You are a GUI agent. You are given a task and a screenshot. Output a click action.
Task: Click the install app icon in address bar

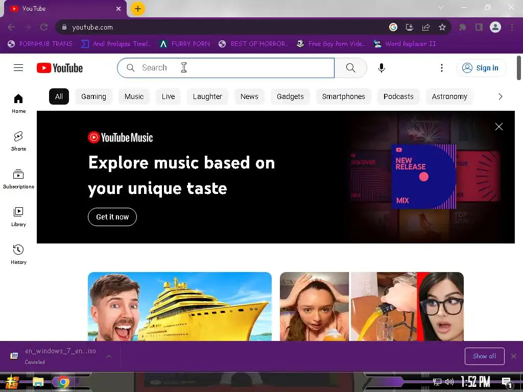click(x=409, y=27)
